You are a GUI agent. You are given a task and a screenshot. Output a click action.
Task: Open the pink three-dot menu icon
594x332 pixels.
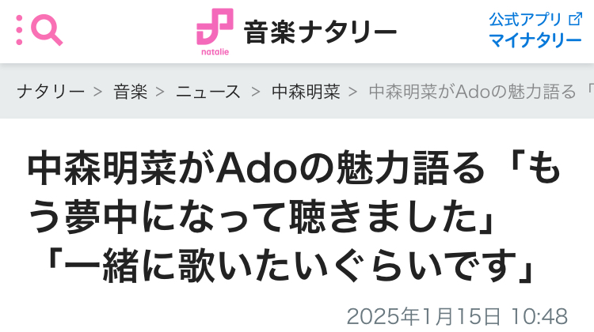point(19,30)
